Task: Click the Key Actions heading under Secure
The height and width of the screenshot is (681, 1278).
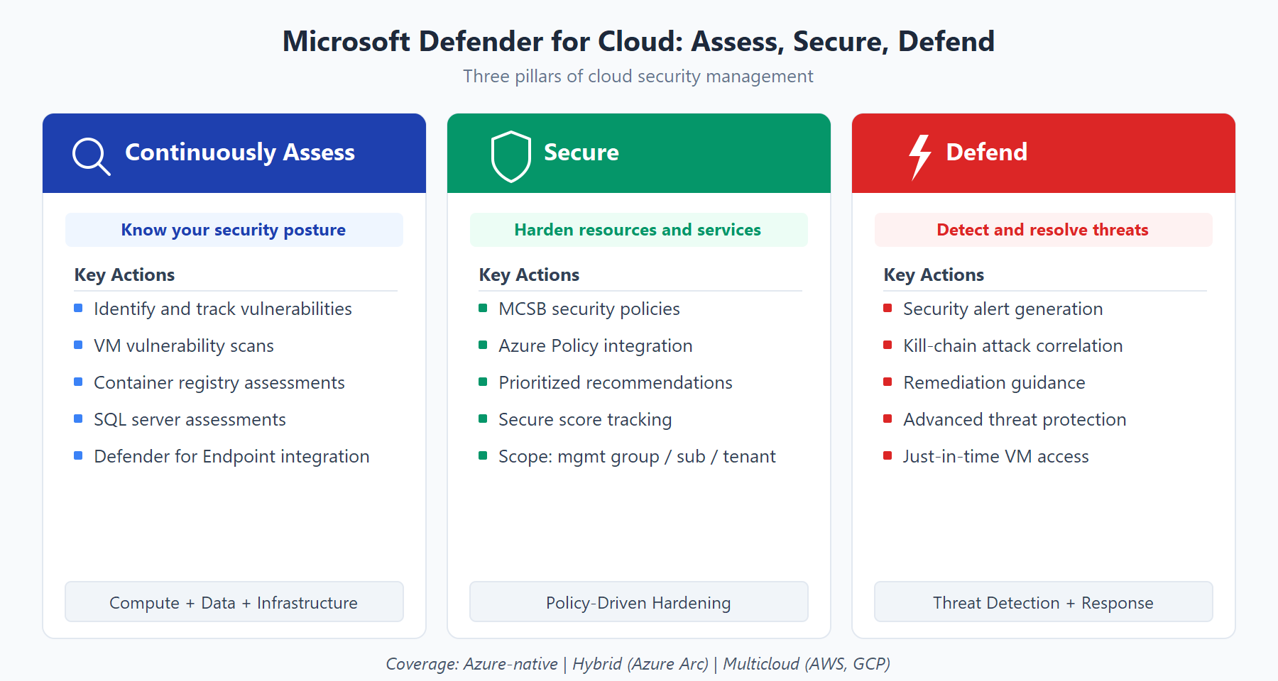Action: pos(529,275)
